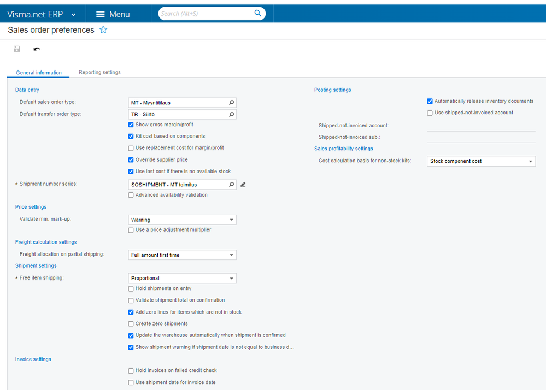Screen dimensions: 546x390
Task: Enable Use a price adjustment multiplier
Action: pos(131,230)
